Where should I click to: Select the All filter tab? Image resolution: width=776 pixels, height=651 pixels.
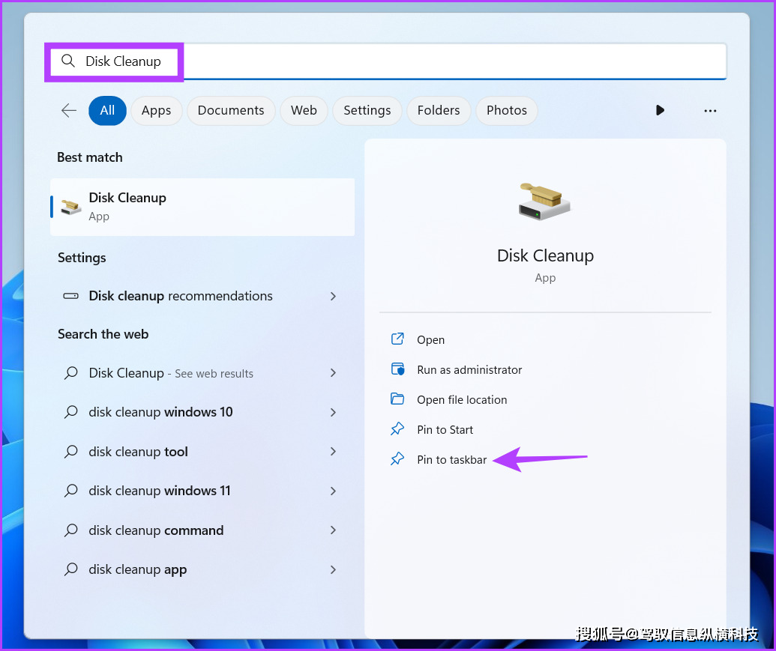tap(107, 110)
